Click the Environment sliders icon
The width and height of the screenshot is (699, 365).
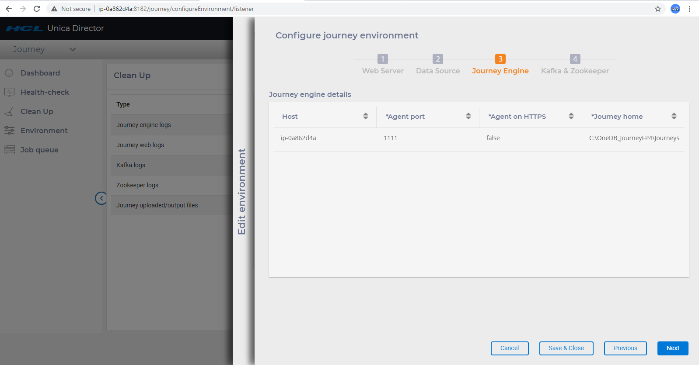(x=9, y=131)
